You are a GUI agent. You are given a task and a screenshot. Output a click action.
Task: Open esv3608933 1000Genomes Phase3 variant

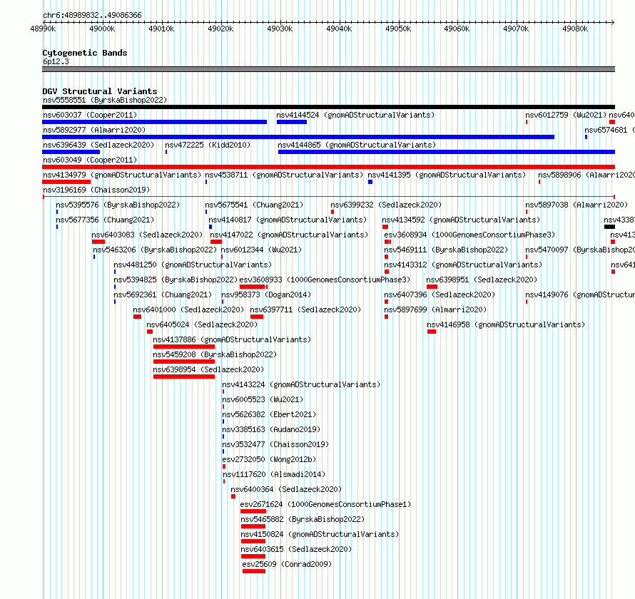(325, 280)
